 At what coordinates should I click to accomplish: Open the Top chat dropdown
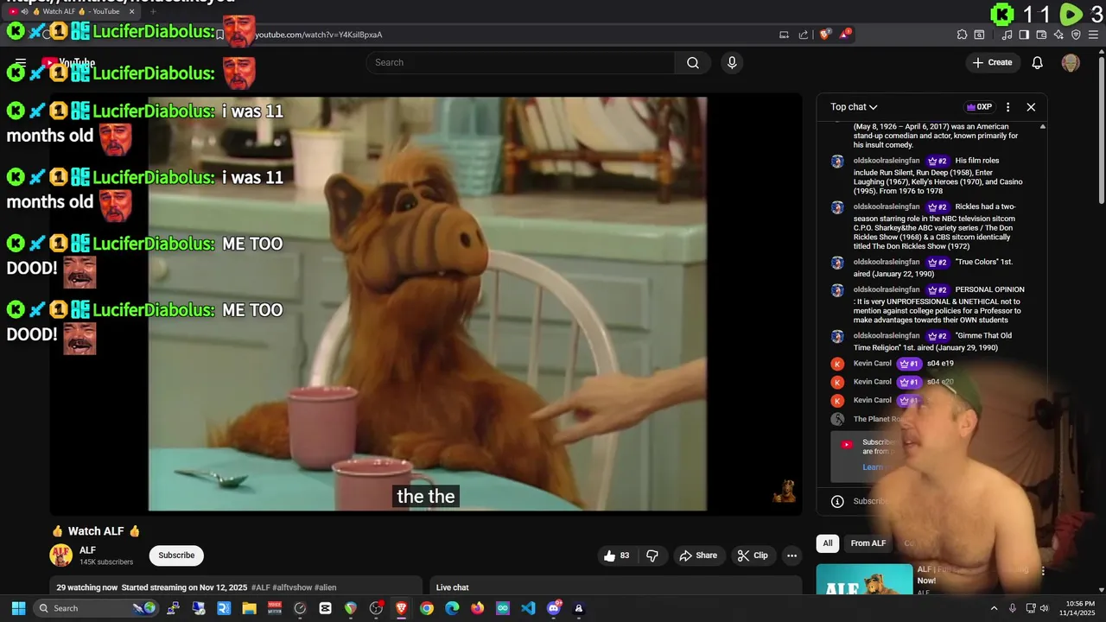pyautogui.click(x=854, y=107)
